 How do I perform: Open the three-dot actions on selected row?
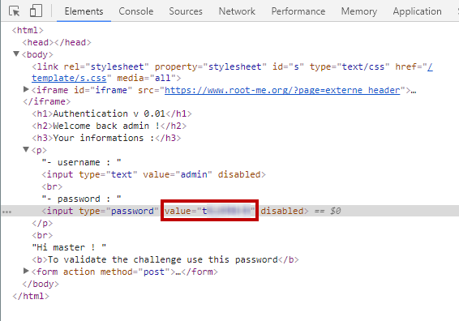point(6,212)
